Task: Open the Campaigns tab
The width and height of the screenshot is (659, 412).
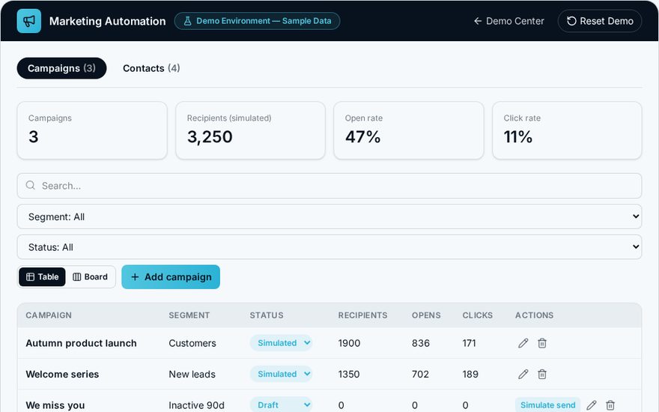Action: [61, 68]
